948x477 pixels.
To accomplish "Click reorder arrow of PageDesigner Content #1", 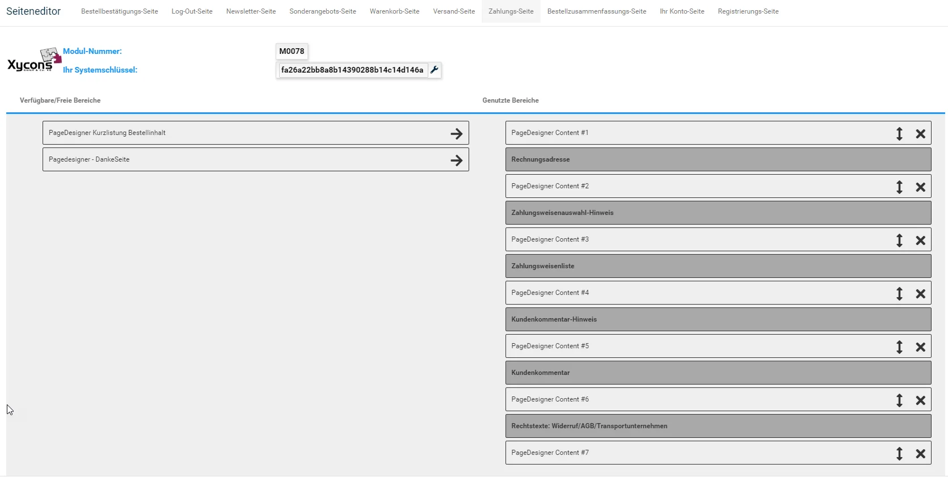I will (899, 134).
